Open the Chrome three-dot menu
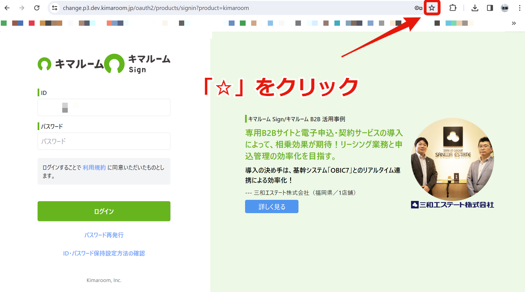The height and width of the screenshot is (292, 525). [x=519, y=8]
